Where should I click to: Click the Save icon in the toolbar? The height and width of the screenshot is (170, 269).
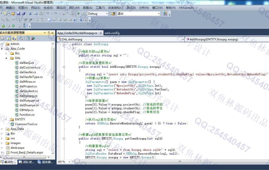tap(18, 14)
